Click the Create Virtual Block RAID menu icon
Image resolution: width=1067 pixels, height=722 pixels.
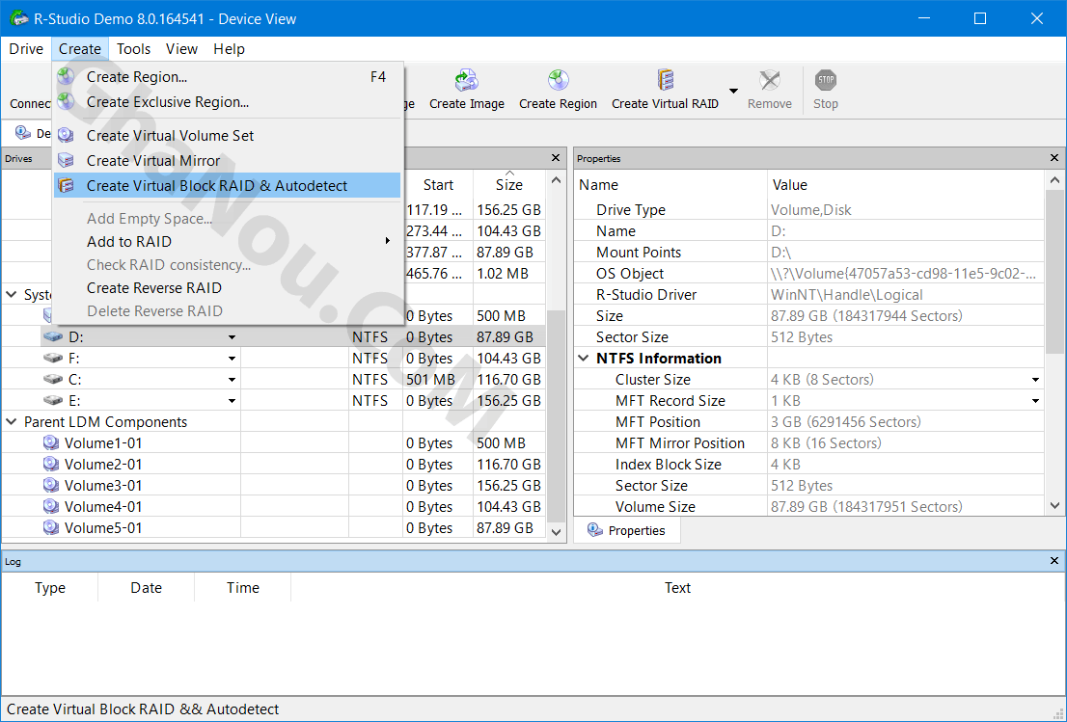coord(66,186)
